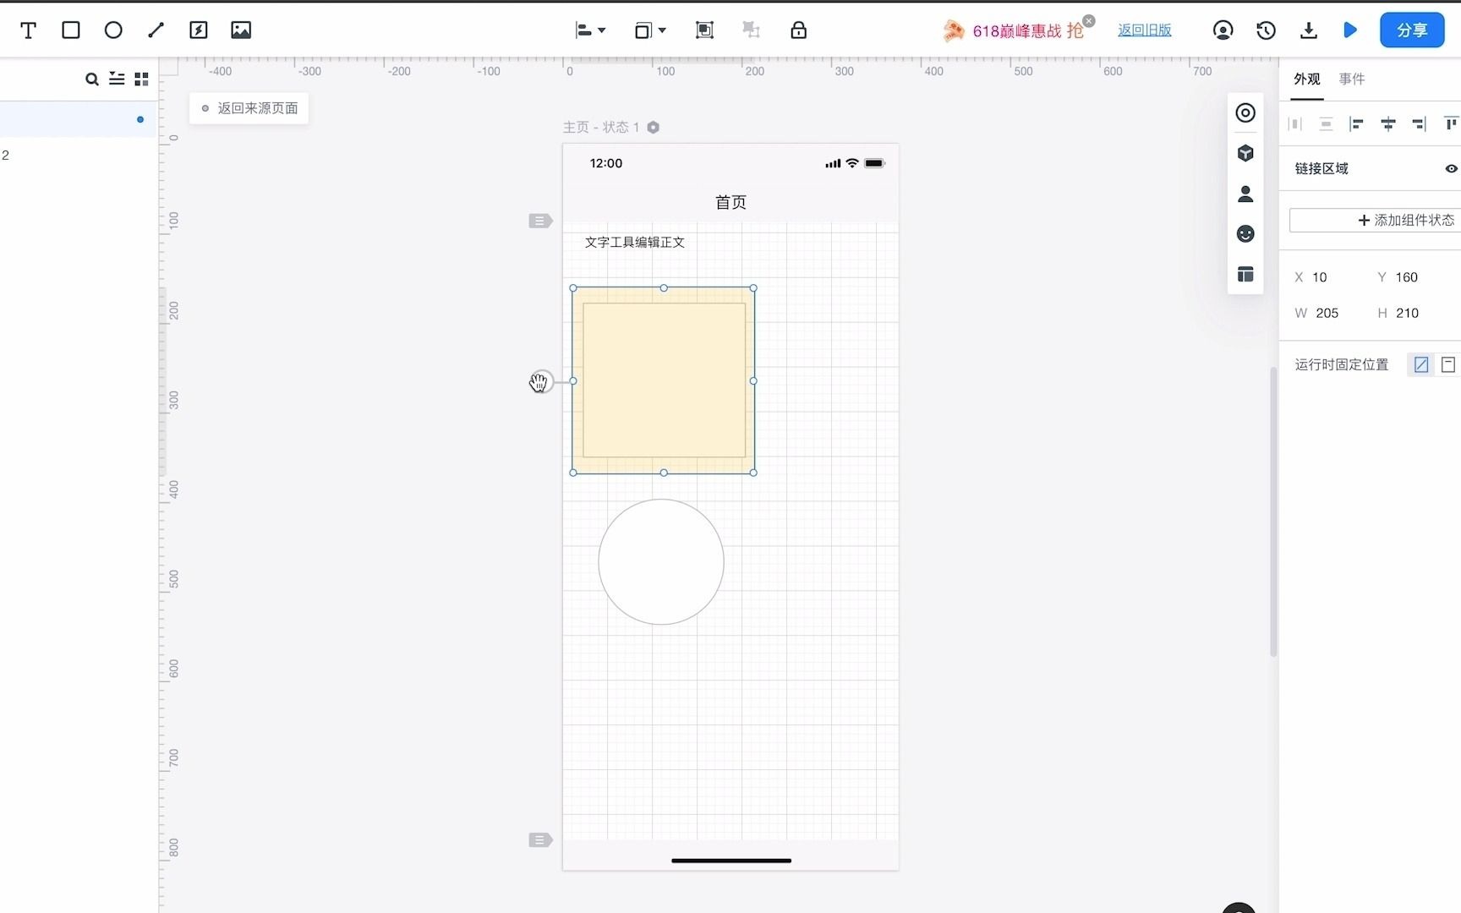Switch to list view in left panel
The height and width of the screenshot is (913, 1461).
117,79
